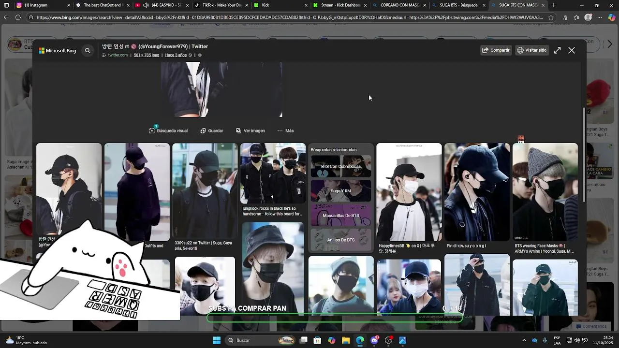
Task: Click the Ver imagen button
Action: pyautogui.click(x=251, y=130)
